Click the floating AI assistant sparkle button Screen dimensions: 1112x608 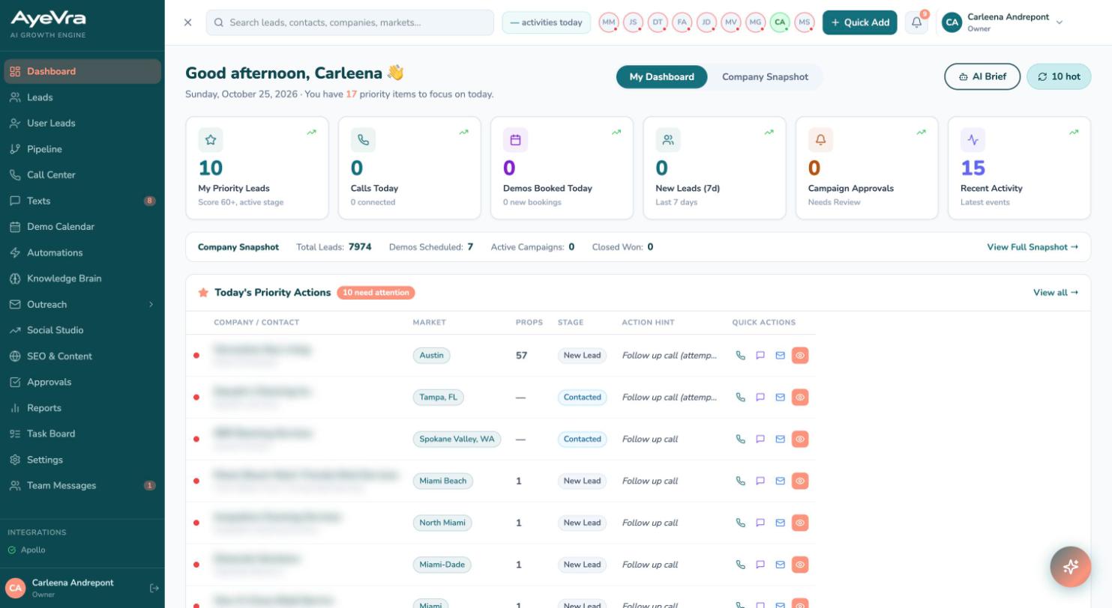click(1071, 567)
